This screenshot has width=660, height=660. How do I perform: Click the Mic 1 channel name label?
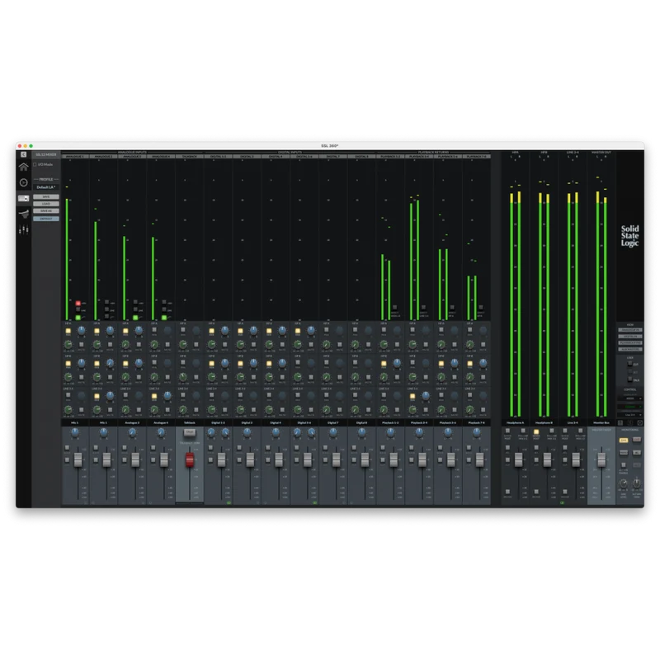[x=75, y=422]
